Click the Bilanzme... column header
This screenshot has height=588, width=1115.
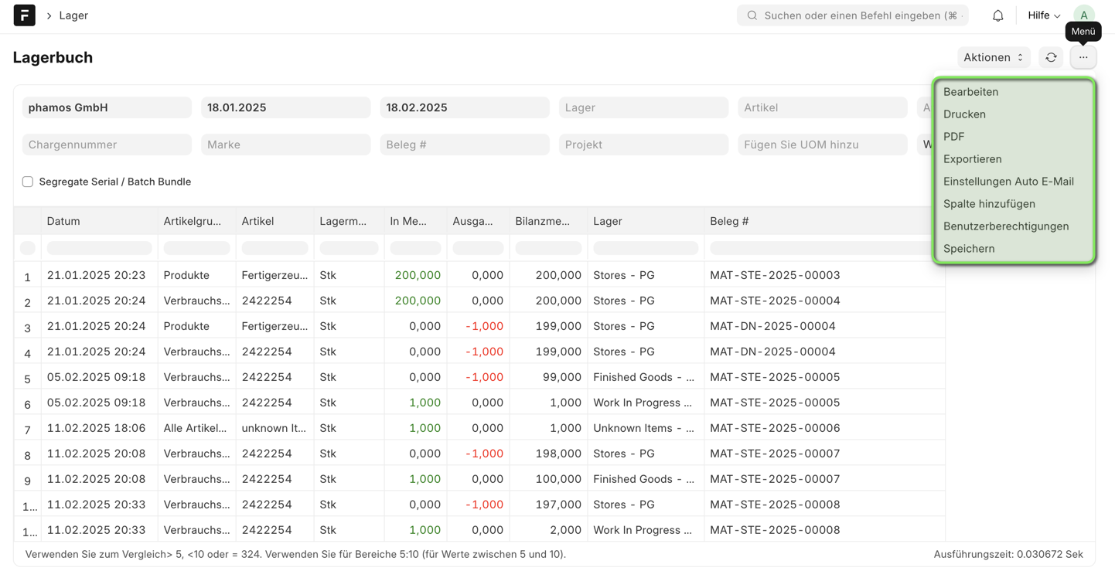coord(548,221)
